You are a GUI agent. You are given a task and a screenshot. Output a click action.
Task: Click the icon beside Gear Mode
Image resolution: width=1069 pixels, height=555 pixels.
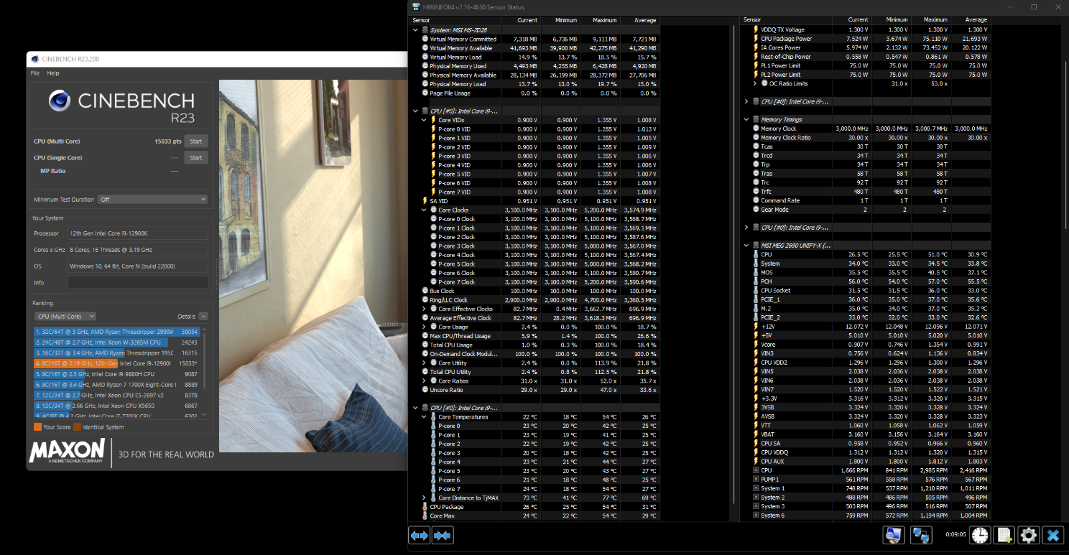[x=756, y=210]
